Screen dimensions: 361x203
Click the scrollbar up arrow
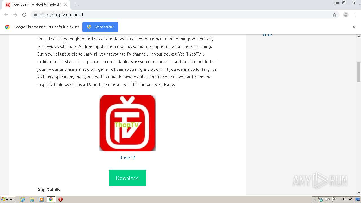click(x=359, y=36)
